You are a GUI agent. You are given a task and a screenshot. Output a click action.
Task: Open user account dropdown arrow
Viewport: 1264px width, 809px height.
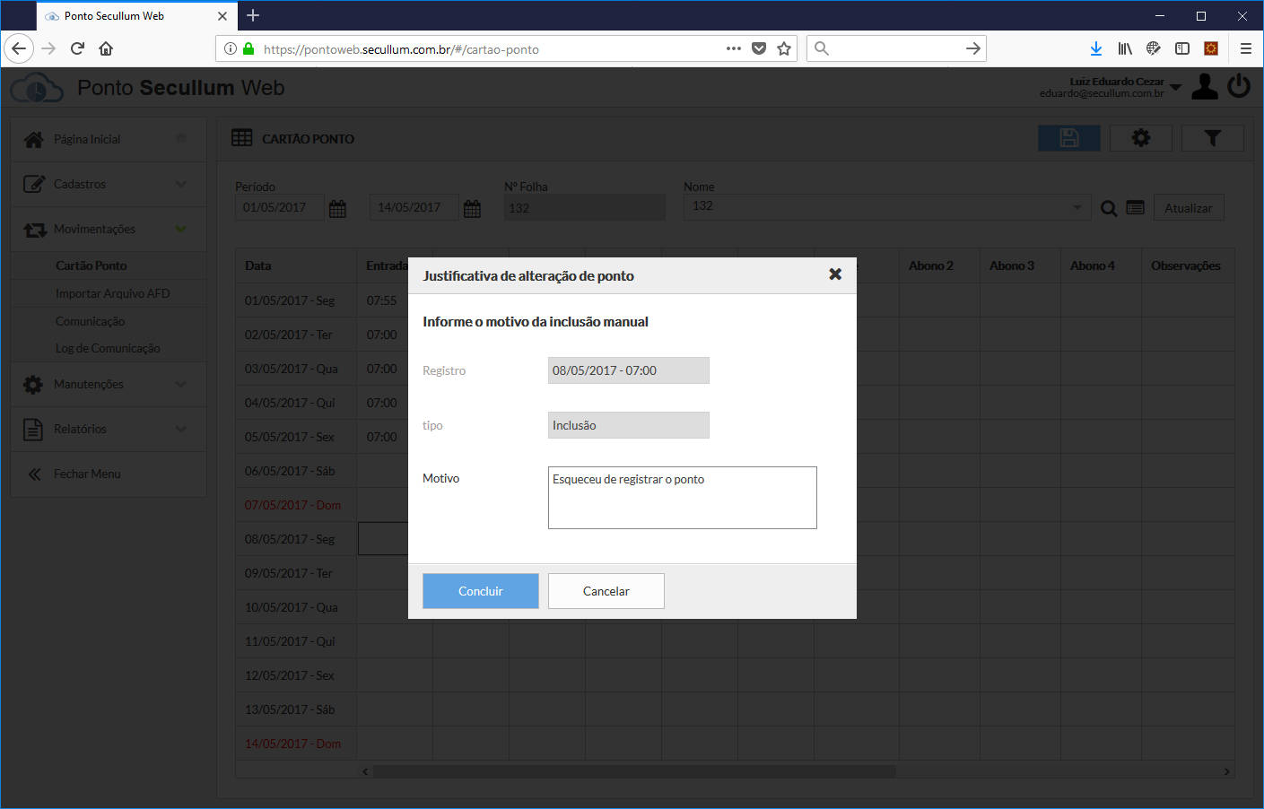1176,87
